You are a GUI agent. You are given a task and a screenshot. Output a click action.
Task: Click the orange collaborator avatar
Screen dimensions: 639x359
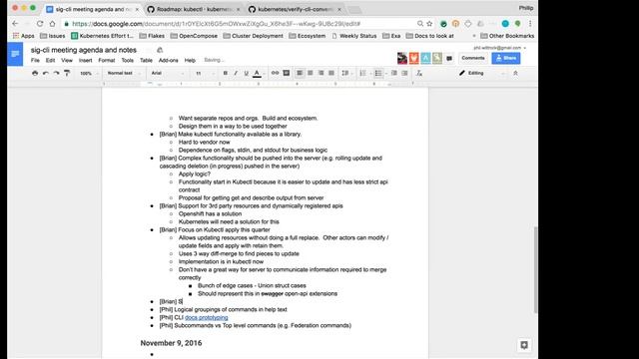(x=414, y=58)
